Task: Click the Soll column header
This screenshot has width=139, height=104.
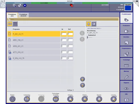Action: click(x=69, y=29)
